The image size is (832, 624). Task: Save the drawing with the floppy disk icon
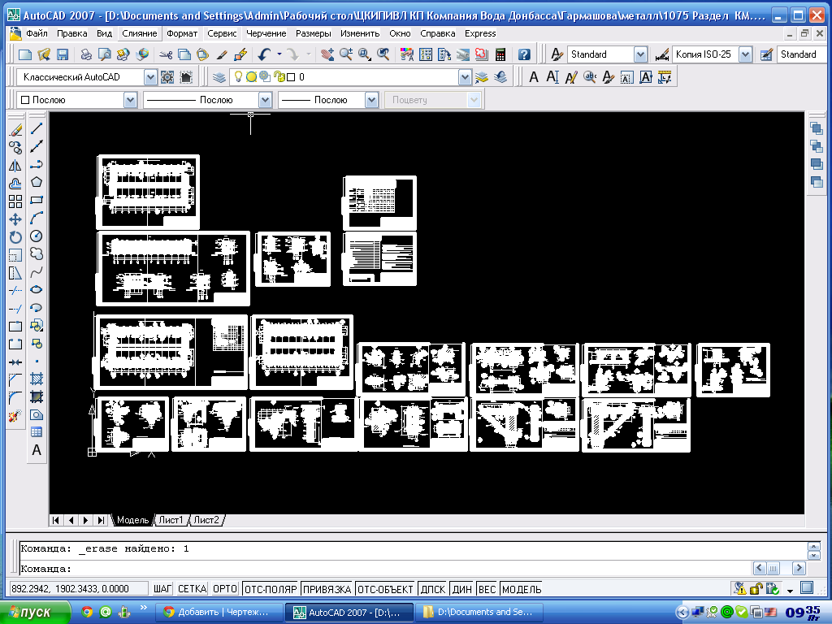tap(62, 54)
